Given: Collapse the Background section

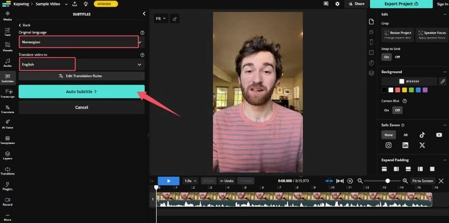Looking at the screenshot, I should click(445, 72).
